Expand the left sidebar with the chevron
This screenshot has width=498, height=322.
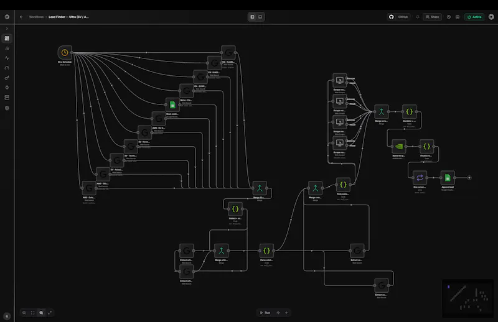coord(7,29)
